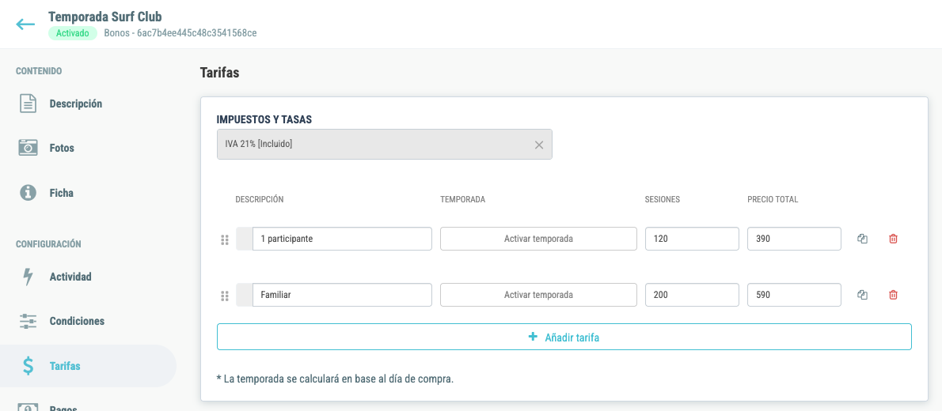Click the season calculation footnote
942x411 pixels.
click(335, 379)
